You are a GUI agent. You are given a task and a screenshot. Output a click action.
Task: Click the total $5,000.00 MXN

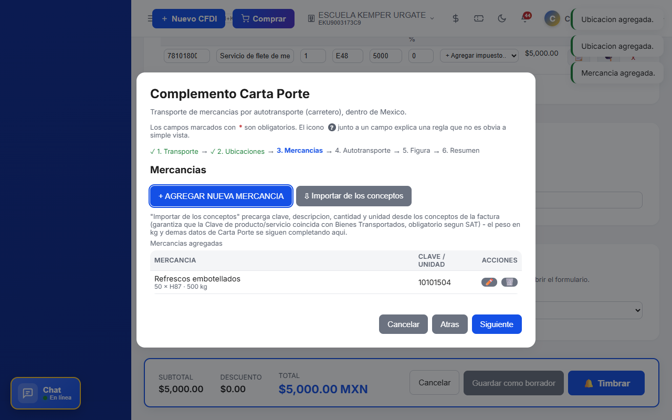(x=323, y=389)
